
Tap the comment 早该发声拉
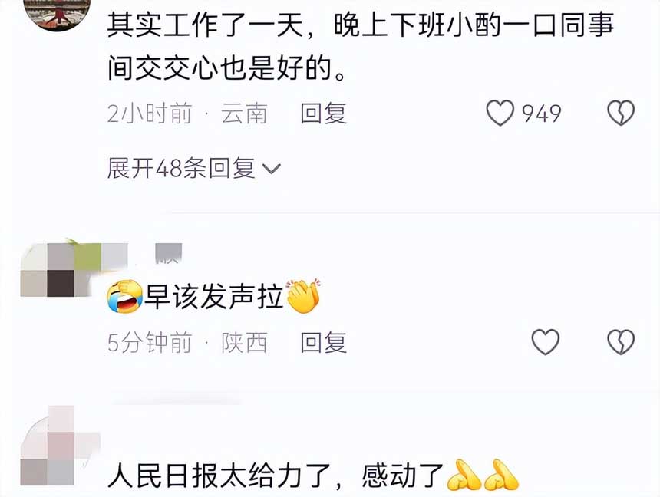pyautogui.click(x=214, y=297)
